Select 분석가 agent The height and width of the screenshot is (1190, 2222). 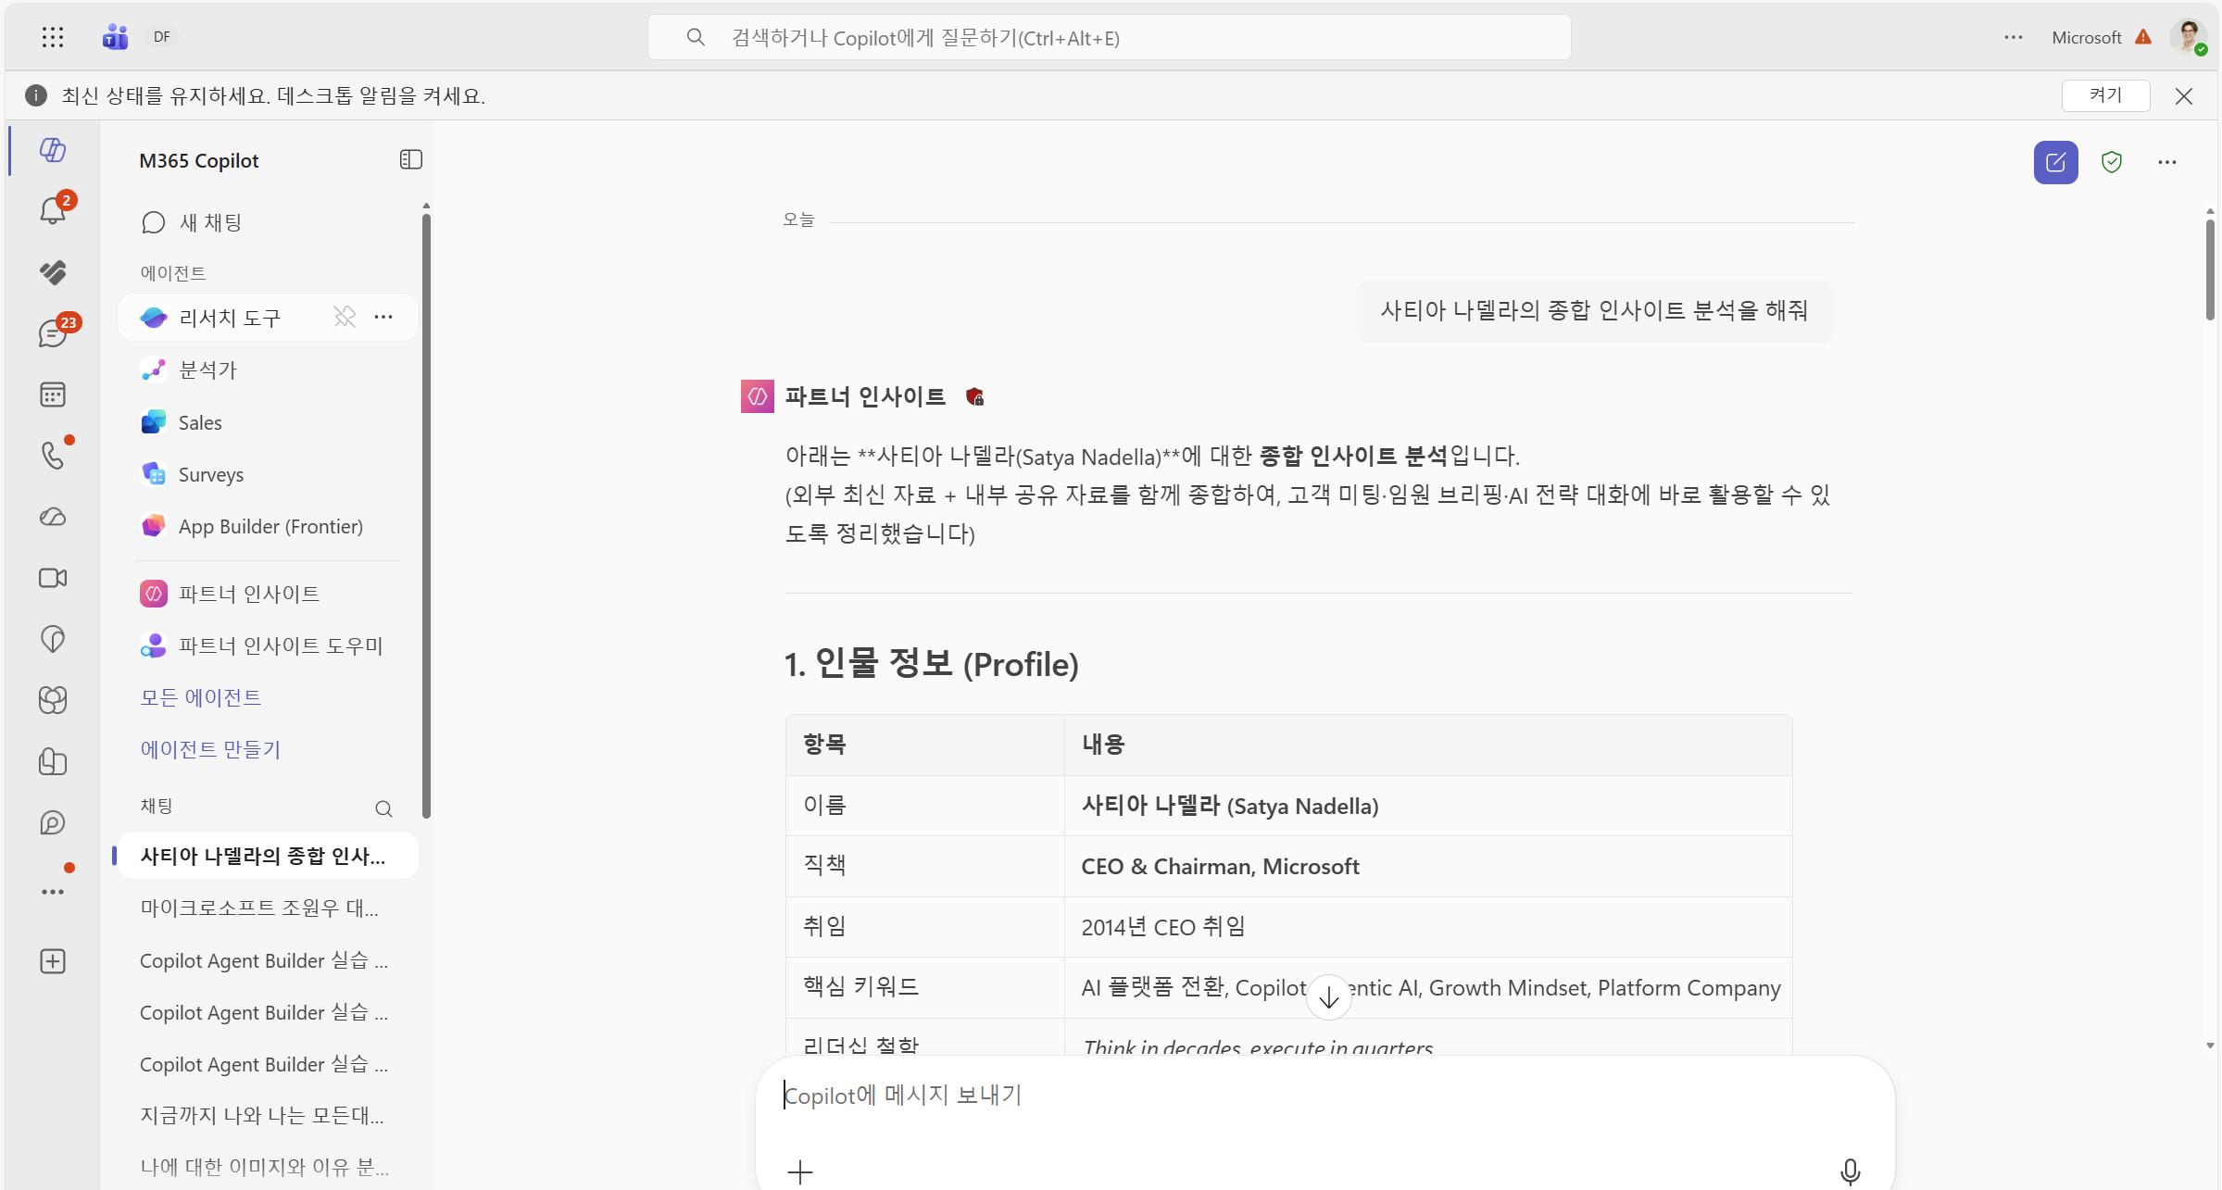269,370
